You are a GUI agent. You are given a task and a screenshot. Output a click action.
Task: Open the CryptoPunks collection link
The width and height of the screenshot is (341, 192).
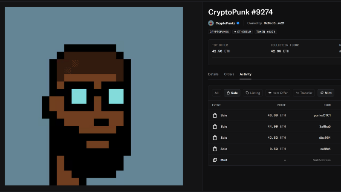[x=225, y=23]
